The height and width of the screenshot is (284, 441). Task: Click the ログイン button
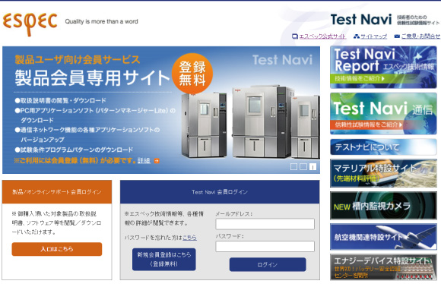(268, 264)
